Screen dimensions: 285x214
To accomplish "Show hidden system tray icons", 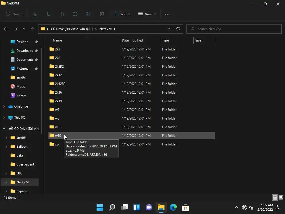I will [237, 207].
